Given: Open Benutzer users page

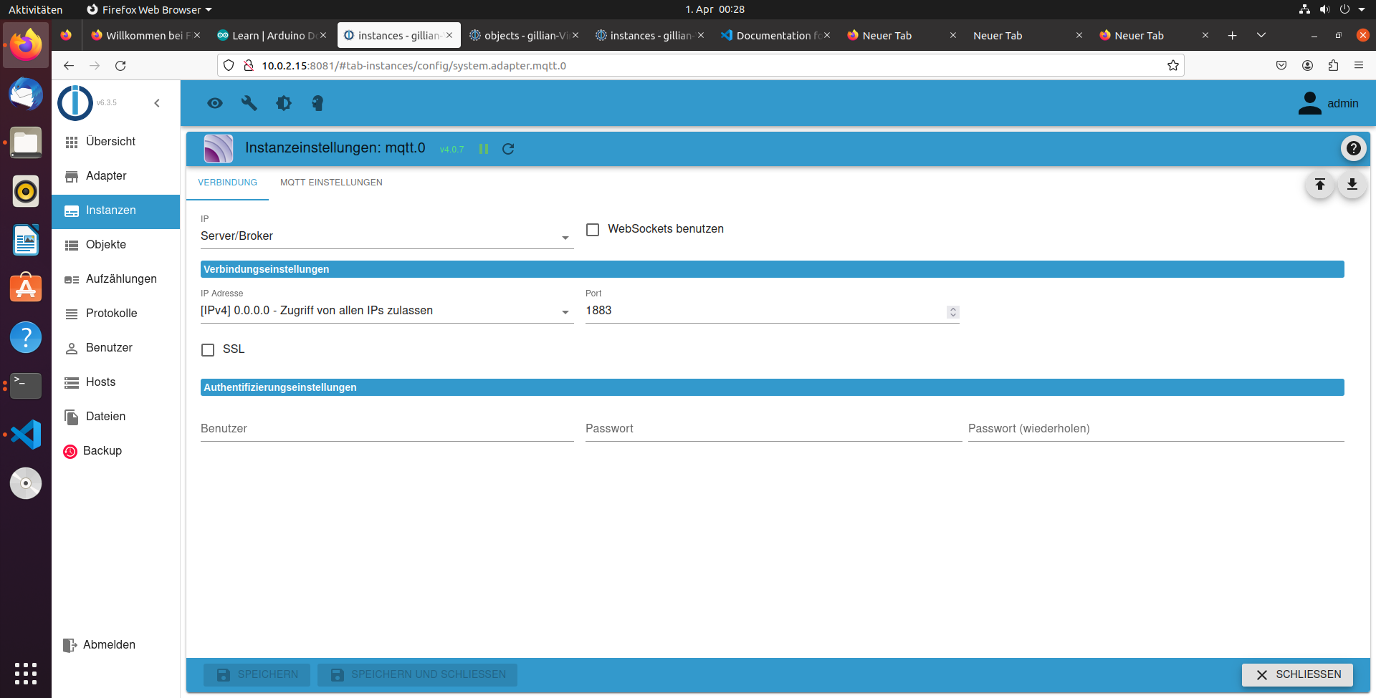Looking at the screenshot, I should pyautogui.click(x=115, y=348).
